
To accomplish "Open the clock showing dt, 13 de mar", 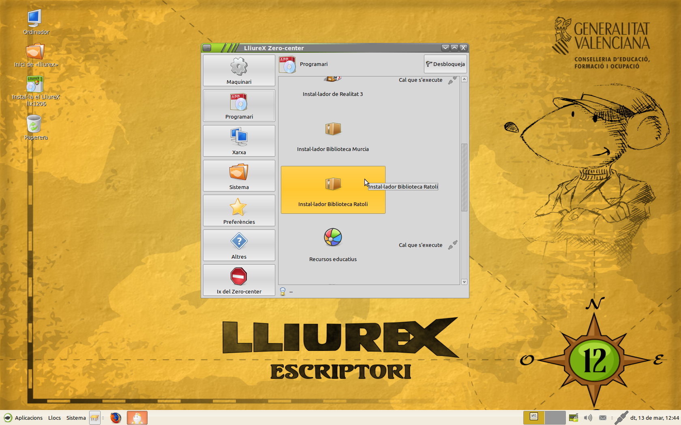I will coord(654,418).
